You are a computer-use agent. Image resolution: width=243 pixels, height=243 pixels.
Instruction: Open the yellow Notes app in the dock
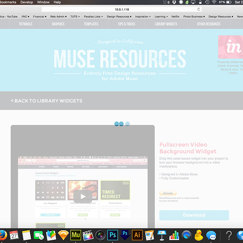[x=26, y=235]
